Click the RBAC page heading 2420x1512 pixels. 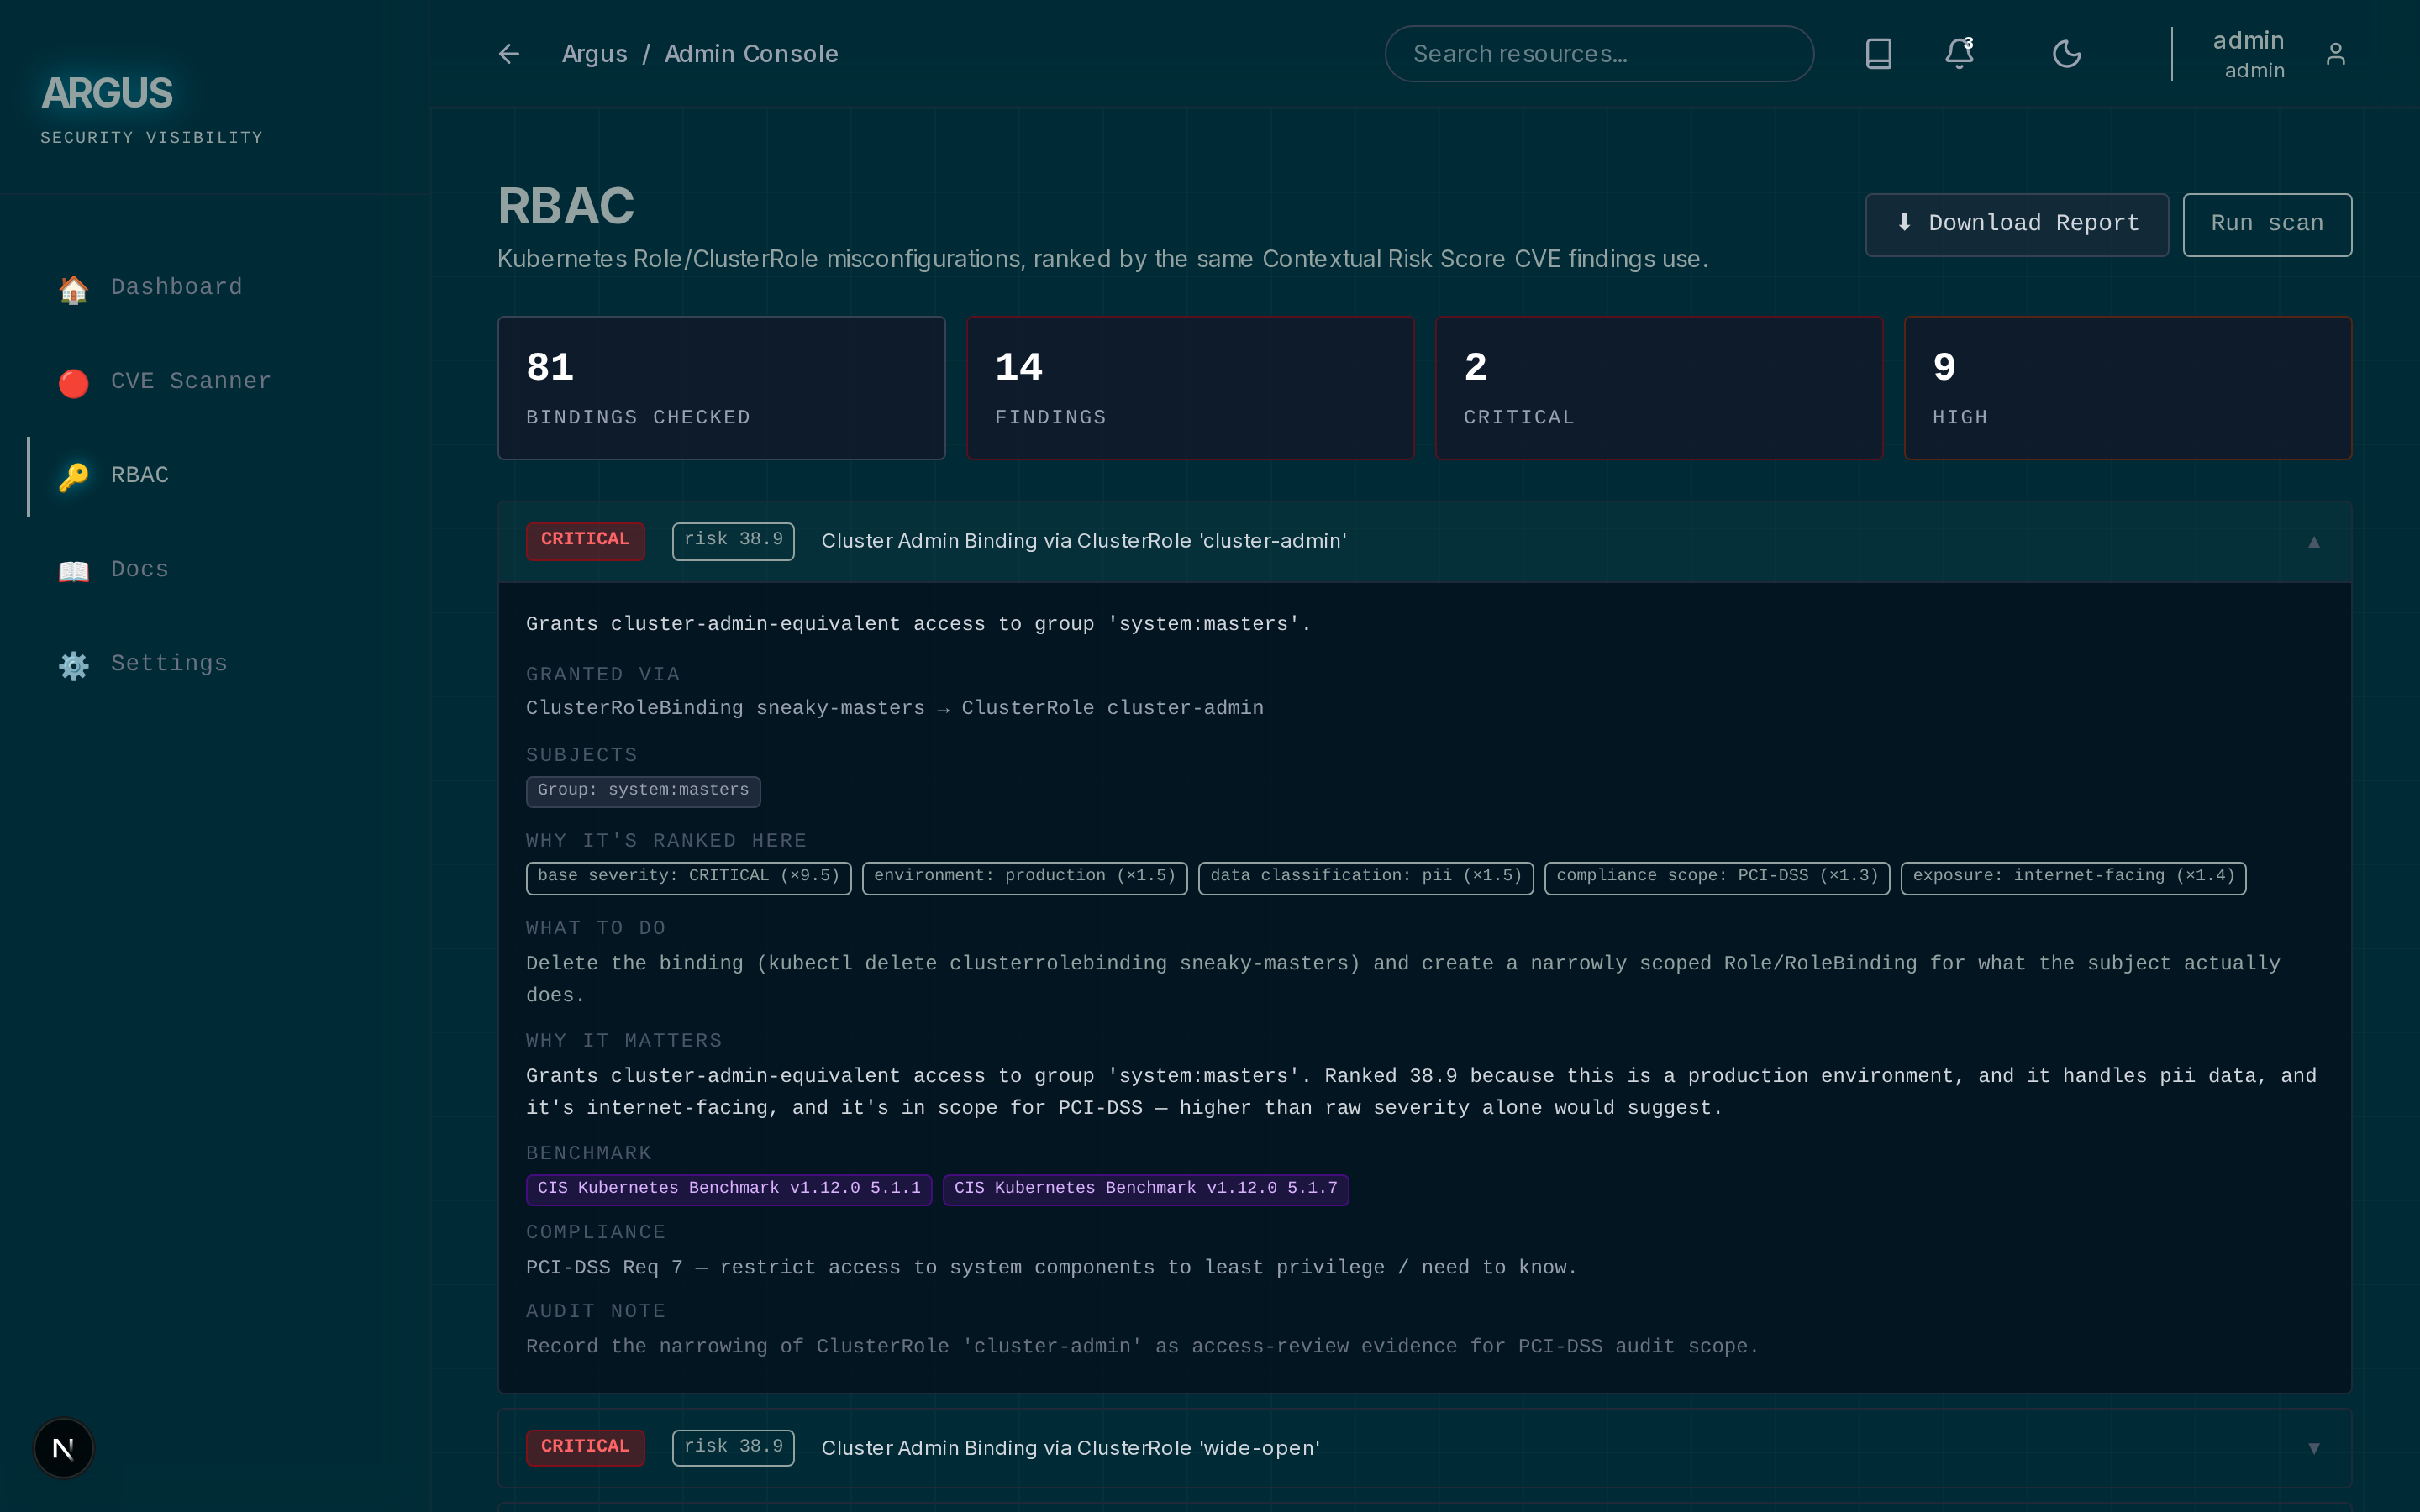pos(566,206)
